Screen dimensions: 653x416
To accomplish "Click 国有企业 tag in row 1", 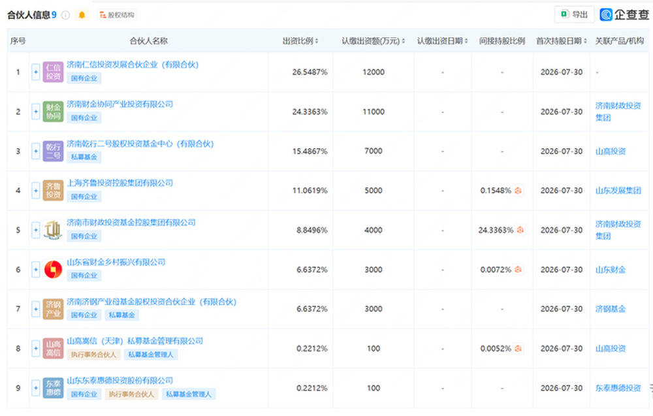I will 84,78.
